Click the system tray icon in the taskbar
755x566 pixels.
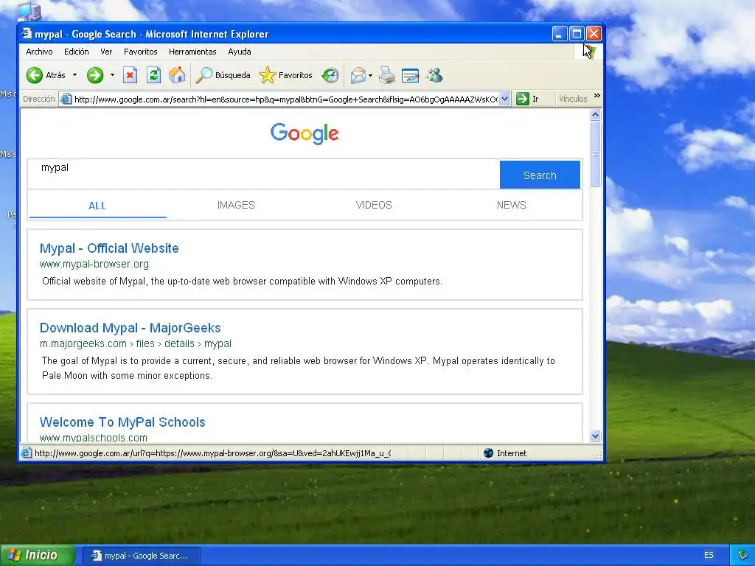pos(743,555)
